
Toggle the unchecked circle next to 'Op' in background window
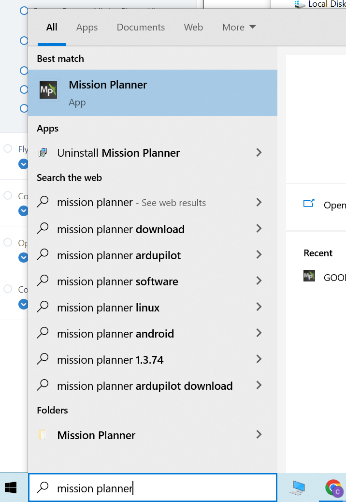point(8,242)
